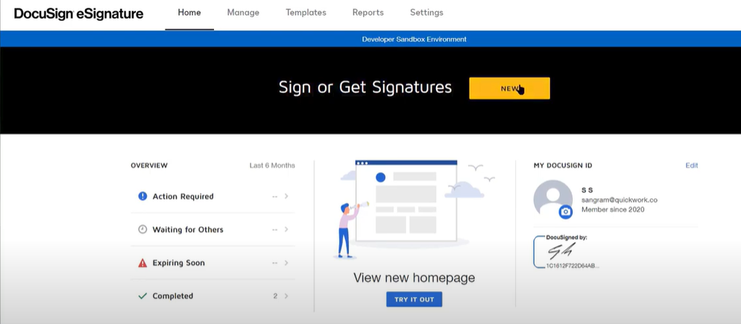This screenshot has width=741, height=324.
Task: Open the Action Required overview item
Action: tap(212, 197)
